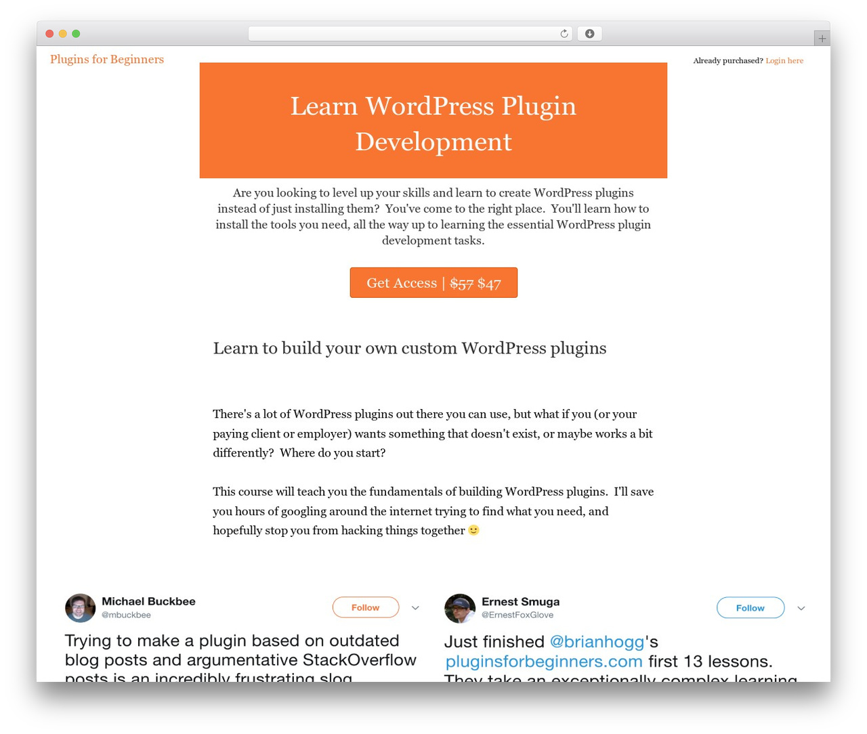Viewport: 867px width, 734px height.
Task: Minimize the browser window with the yellow button
Action: tap(63, 34)
